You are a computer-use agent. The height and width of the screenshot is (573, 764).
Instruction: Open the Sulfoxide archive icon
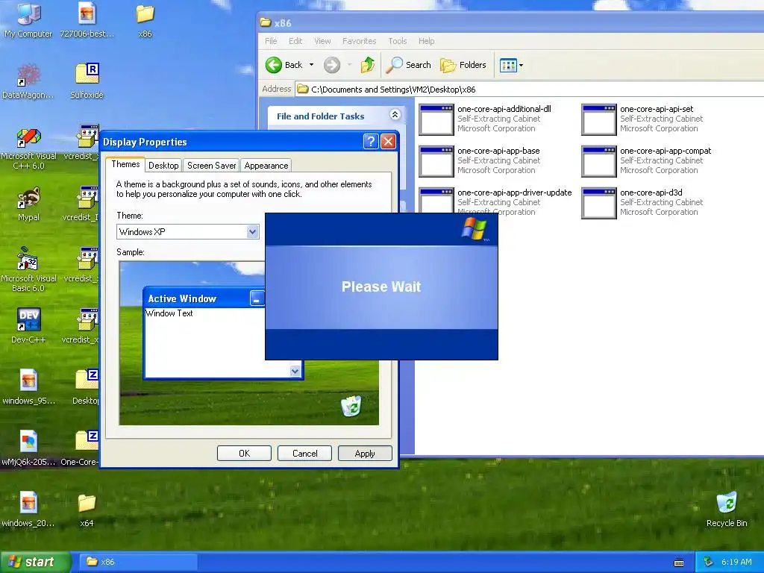click(87, 81)
